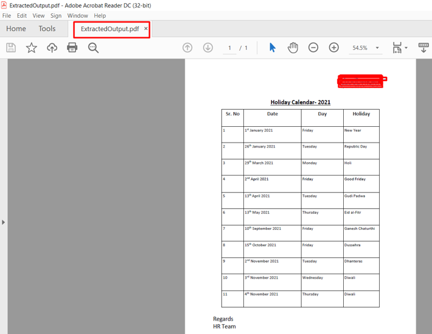Print the document with printer icon
This screenshot has height=334, width=432.
point(72,48)
